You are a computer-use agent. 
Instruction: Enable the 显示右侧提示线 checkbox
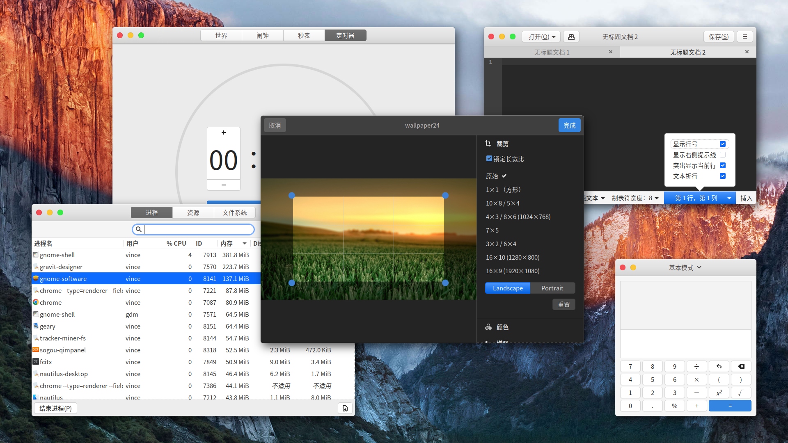click(723, 155)
